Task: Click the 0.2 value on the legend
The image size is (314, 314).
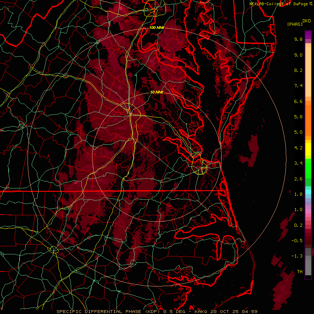Action: point(298,225)
